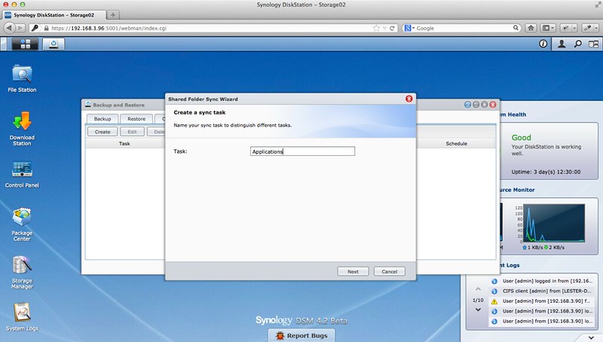Switch to the Restore tab
603x342 pixels.
click(136, 119)
